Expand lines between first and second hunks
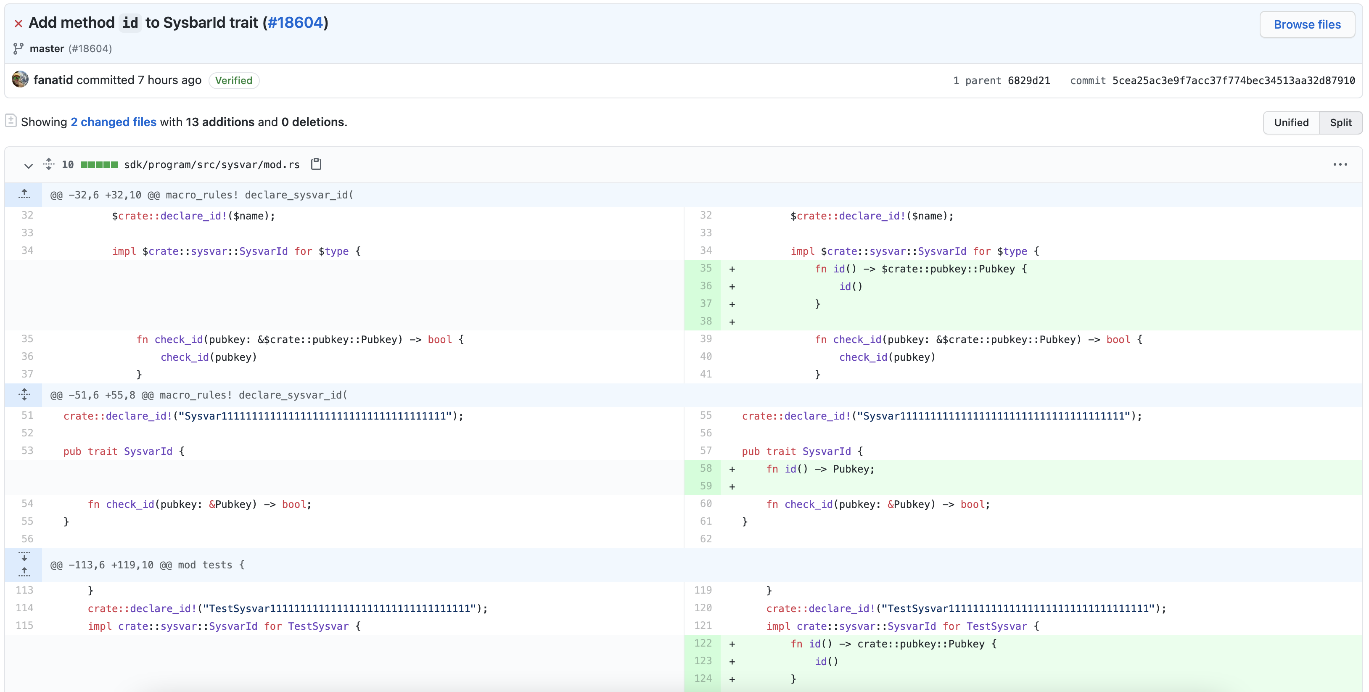The height and width of the screenshot is (692, 1369). [x=24, y=395]
